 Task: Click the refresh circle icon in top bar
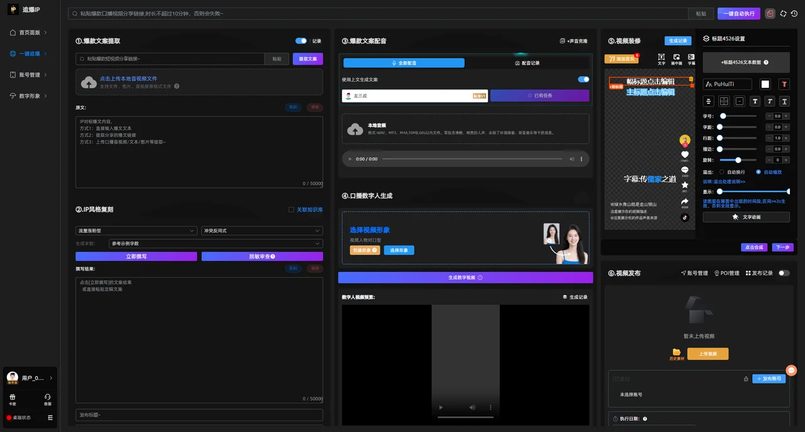[783, 13]
